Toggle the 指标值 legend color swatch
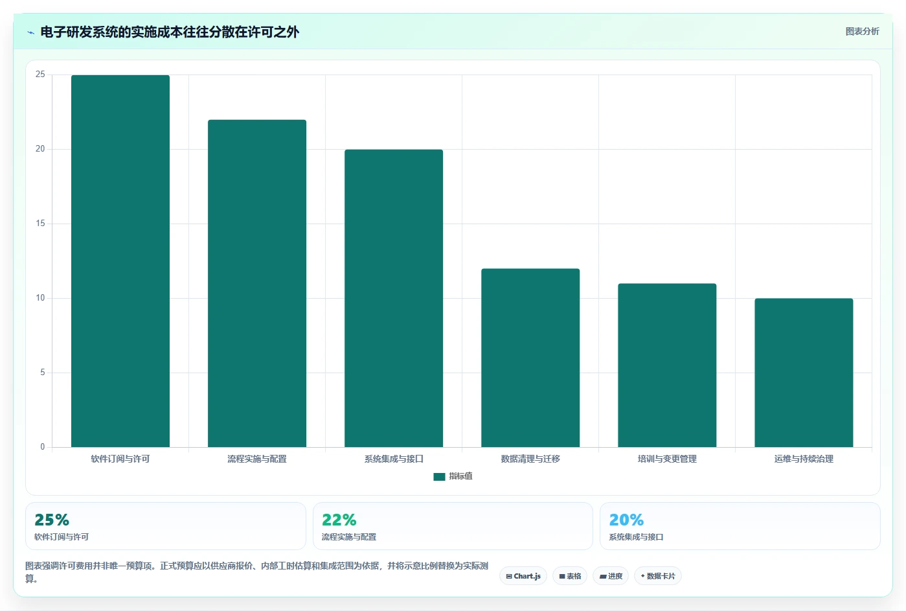This screenshot has width=906, height=611. click(439, 476)
